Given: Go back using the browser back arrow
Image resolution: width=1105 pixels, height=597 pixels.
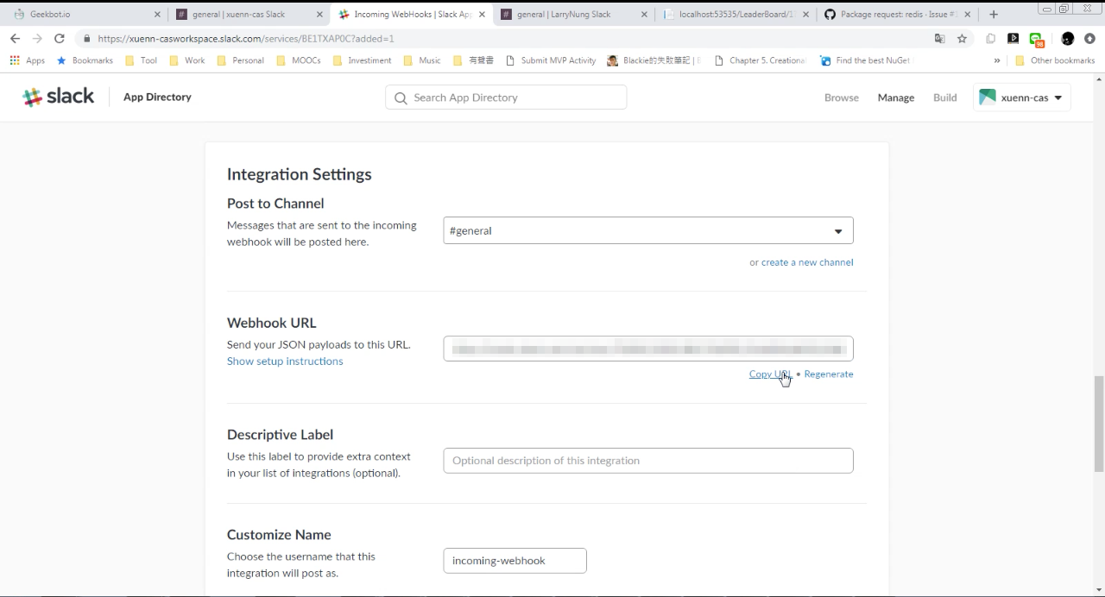Looking at the screenshot, I should (x=15, y=39).
